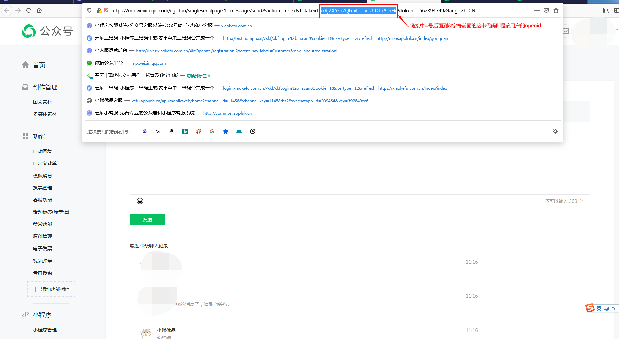This screenshot has height=339, width=619.
Task: Go forward with the forward arrow
Action: (18, 10)
